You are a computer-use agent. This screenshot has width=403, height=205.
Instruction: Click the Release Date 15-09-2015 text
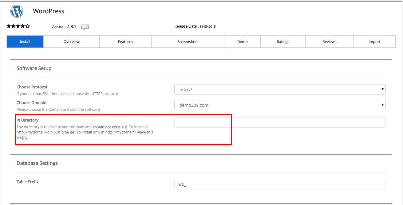(195, 26)
